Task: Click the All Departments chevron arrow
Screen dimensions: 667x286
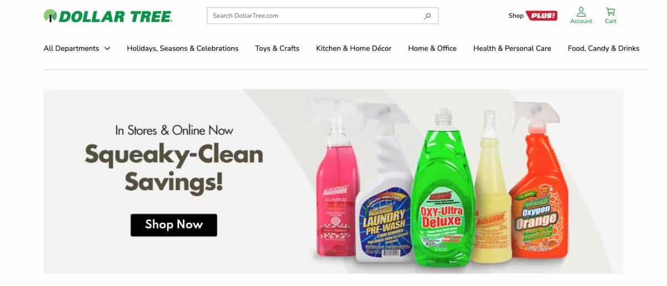Action: [107, 49]
